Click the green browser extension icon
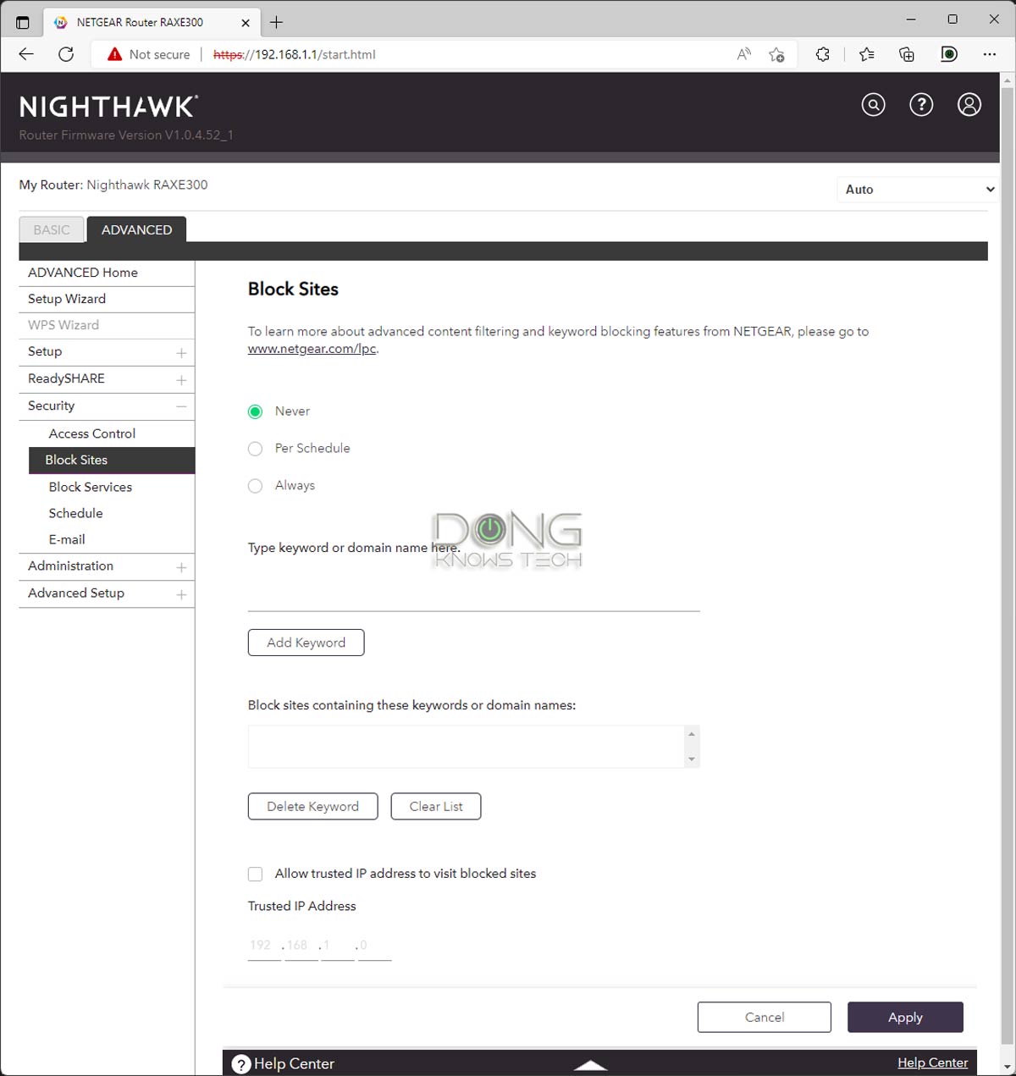 coord(949,54)
